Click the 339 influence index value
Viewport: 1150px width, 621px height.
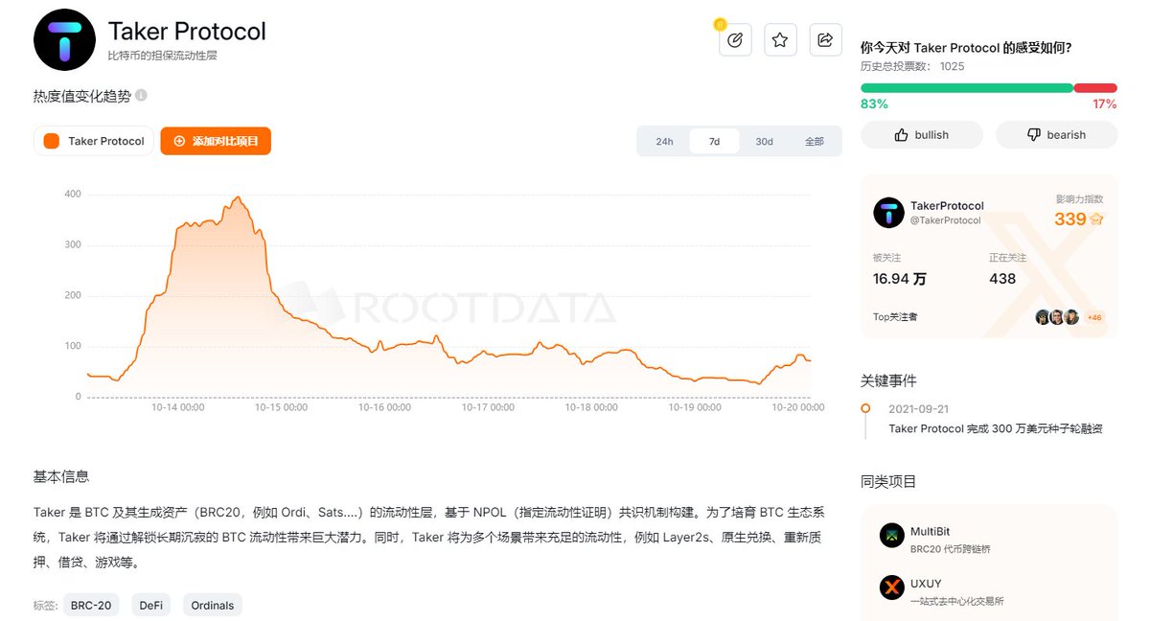pos(1069,219)
